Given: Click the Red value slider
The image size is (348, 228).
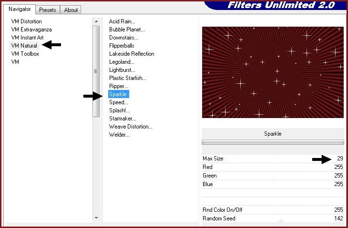Looking at the screenshot, I should click(x=273, y=167).
